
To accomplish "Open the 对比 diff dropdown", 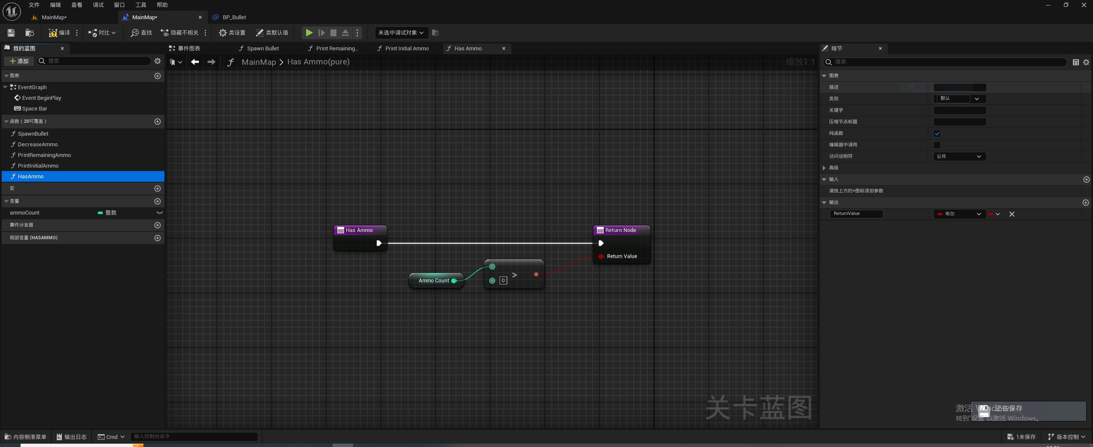I will pyautogui.click(x=102, y=33).
